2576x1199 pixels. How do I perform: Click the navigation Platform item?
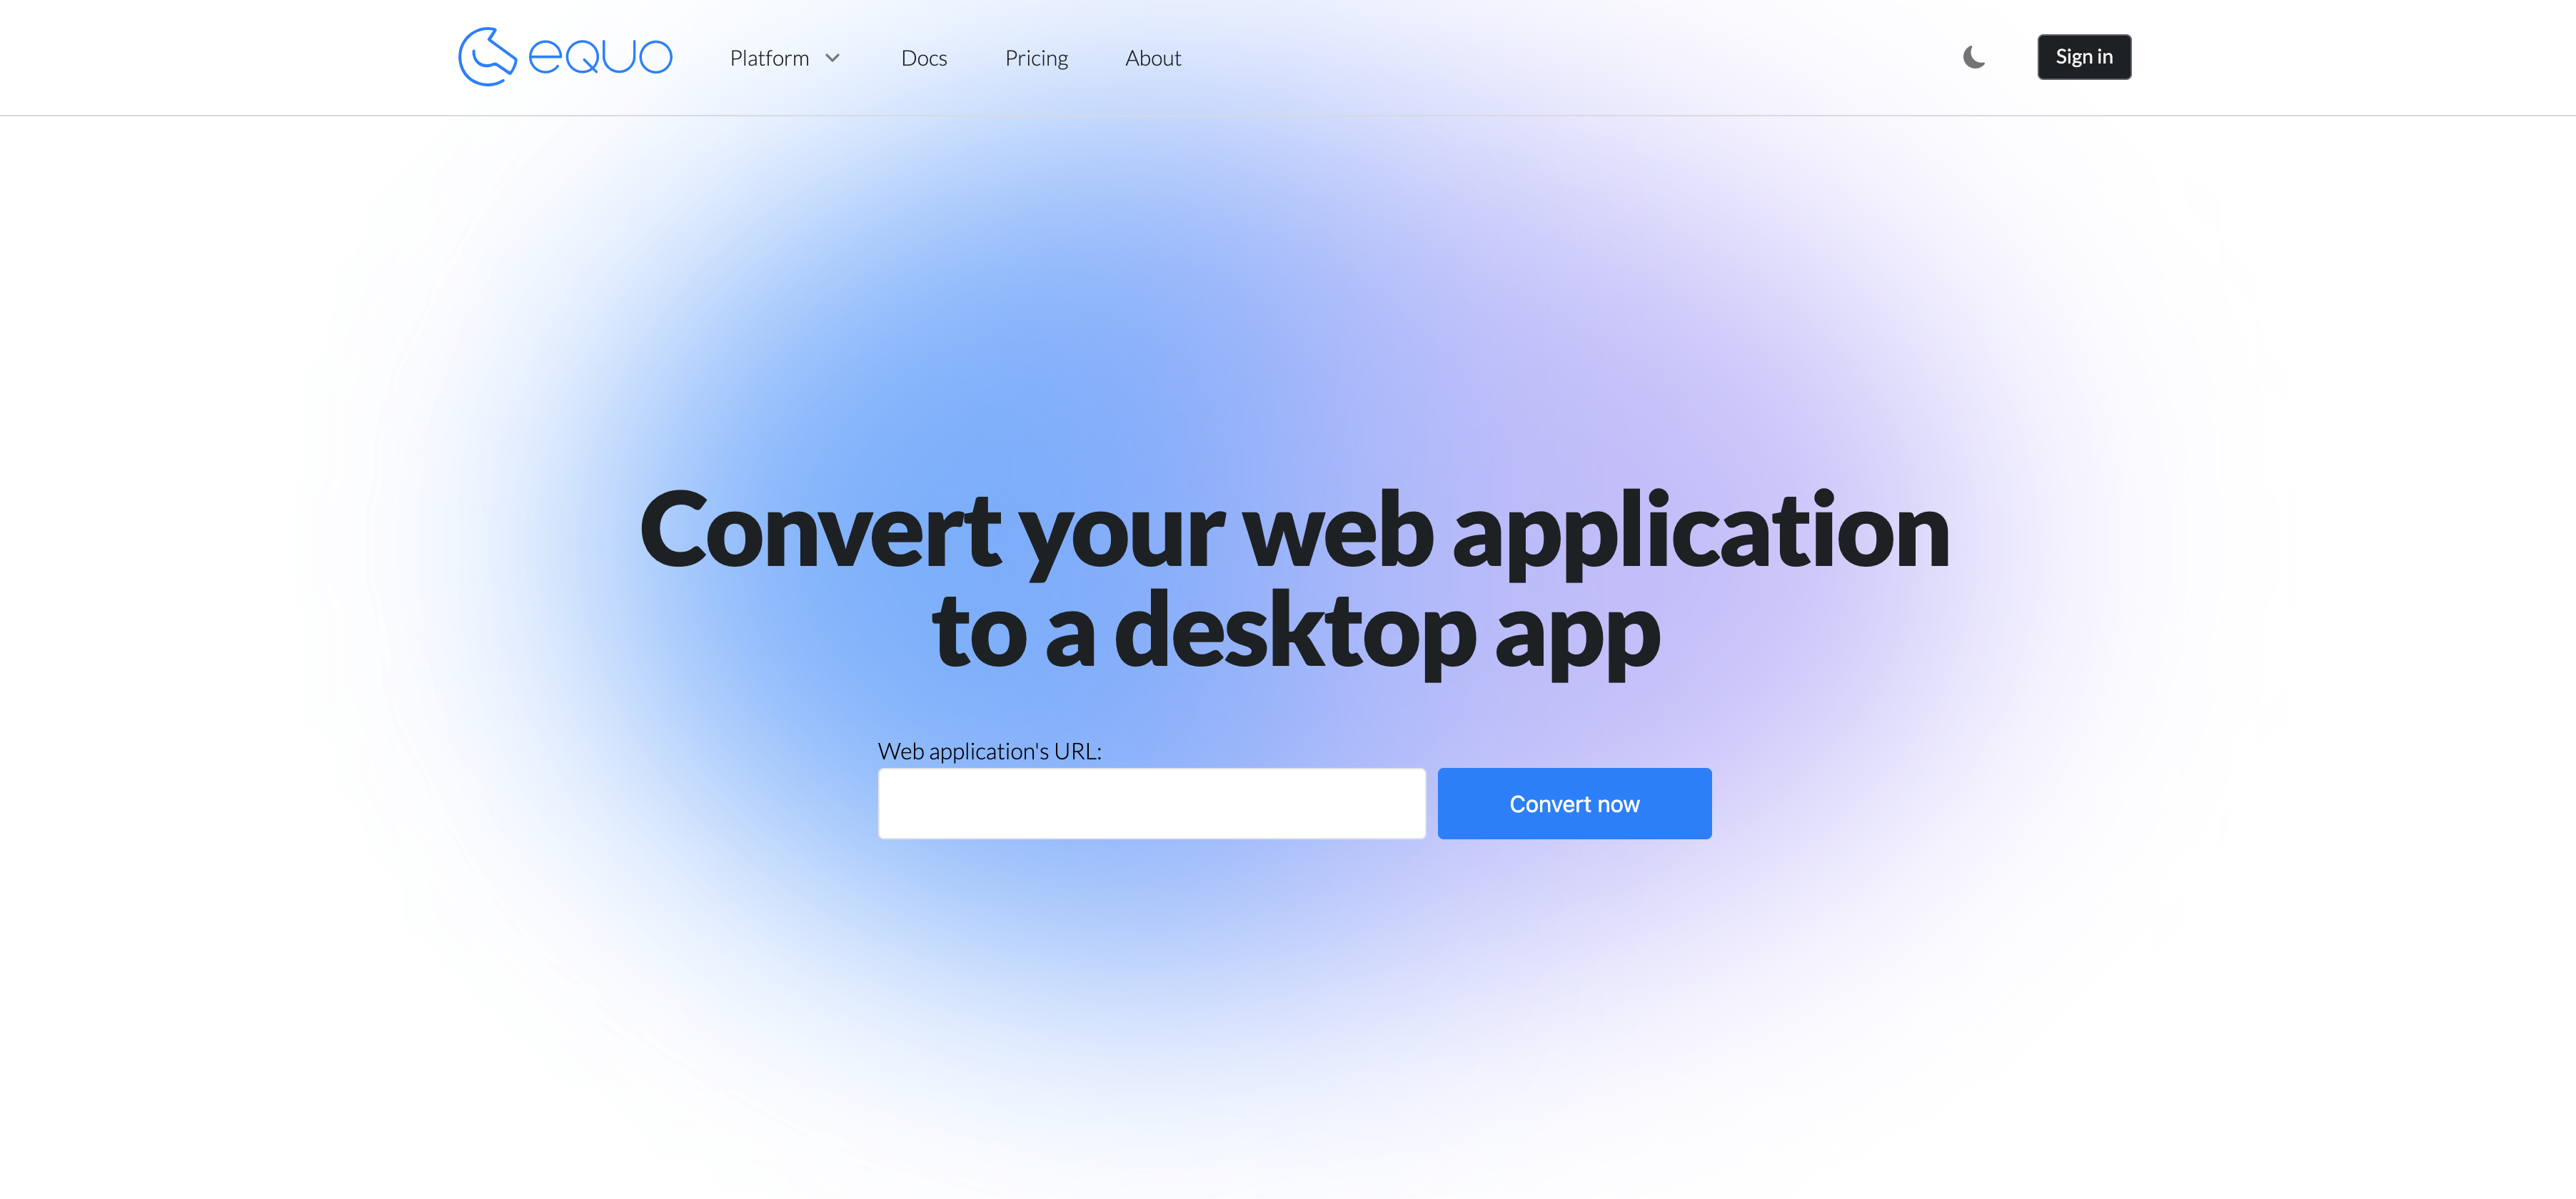770,56
